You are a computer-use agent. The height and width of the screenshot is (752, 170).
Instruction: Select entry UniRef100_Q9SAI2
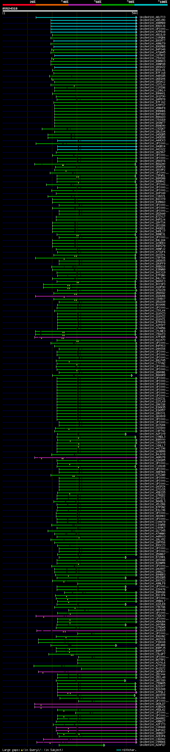coord(152,82)
